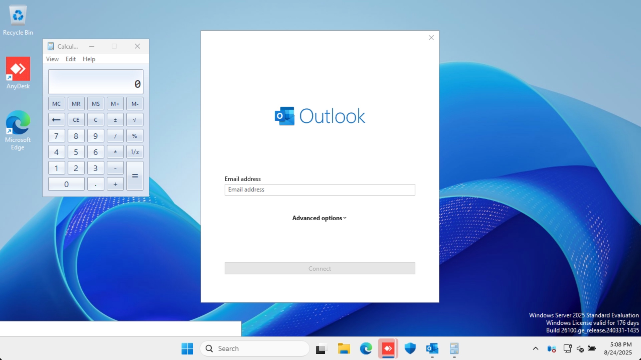Click the MS memory store button
641x360 pixels.
96,104
